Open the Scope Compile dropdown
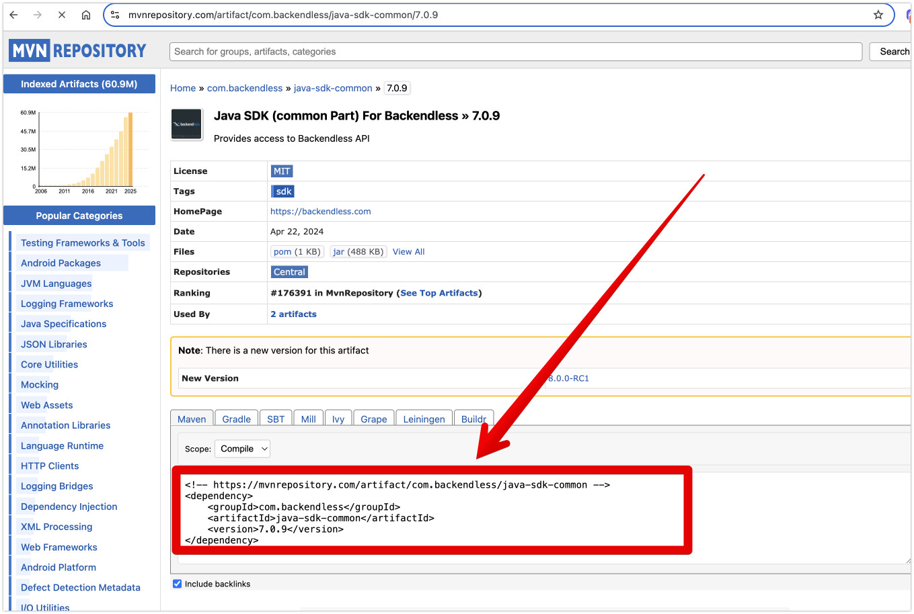The width and height of the screenshot is (914, 614). point(243,449)
